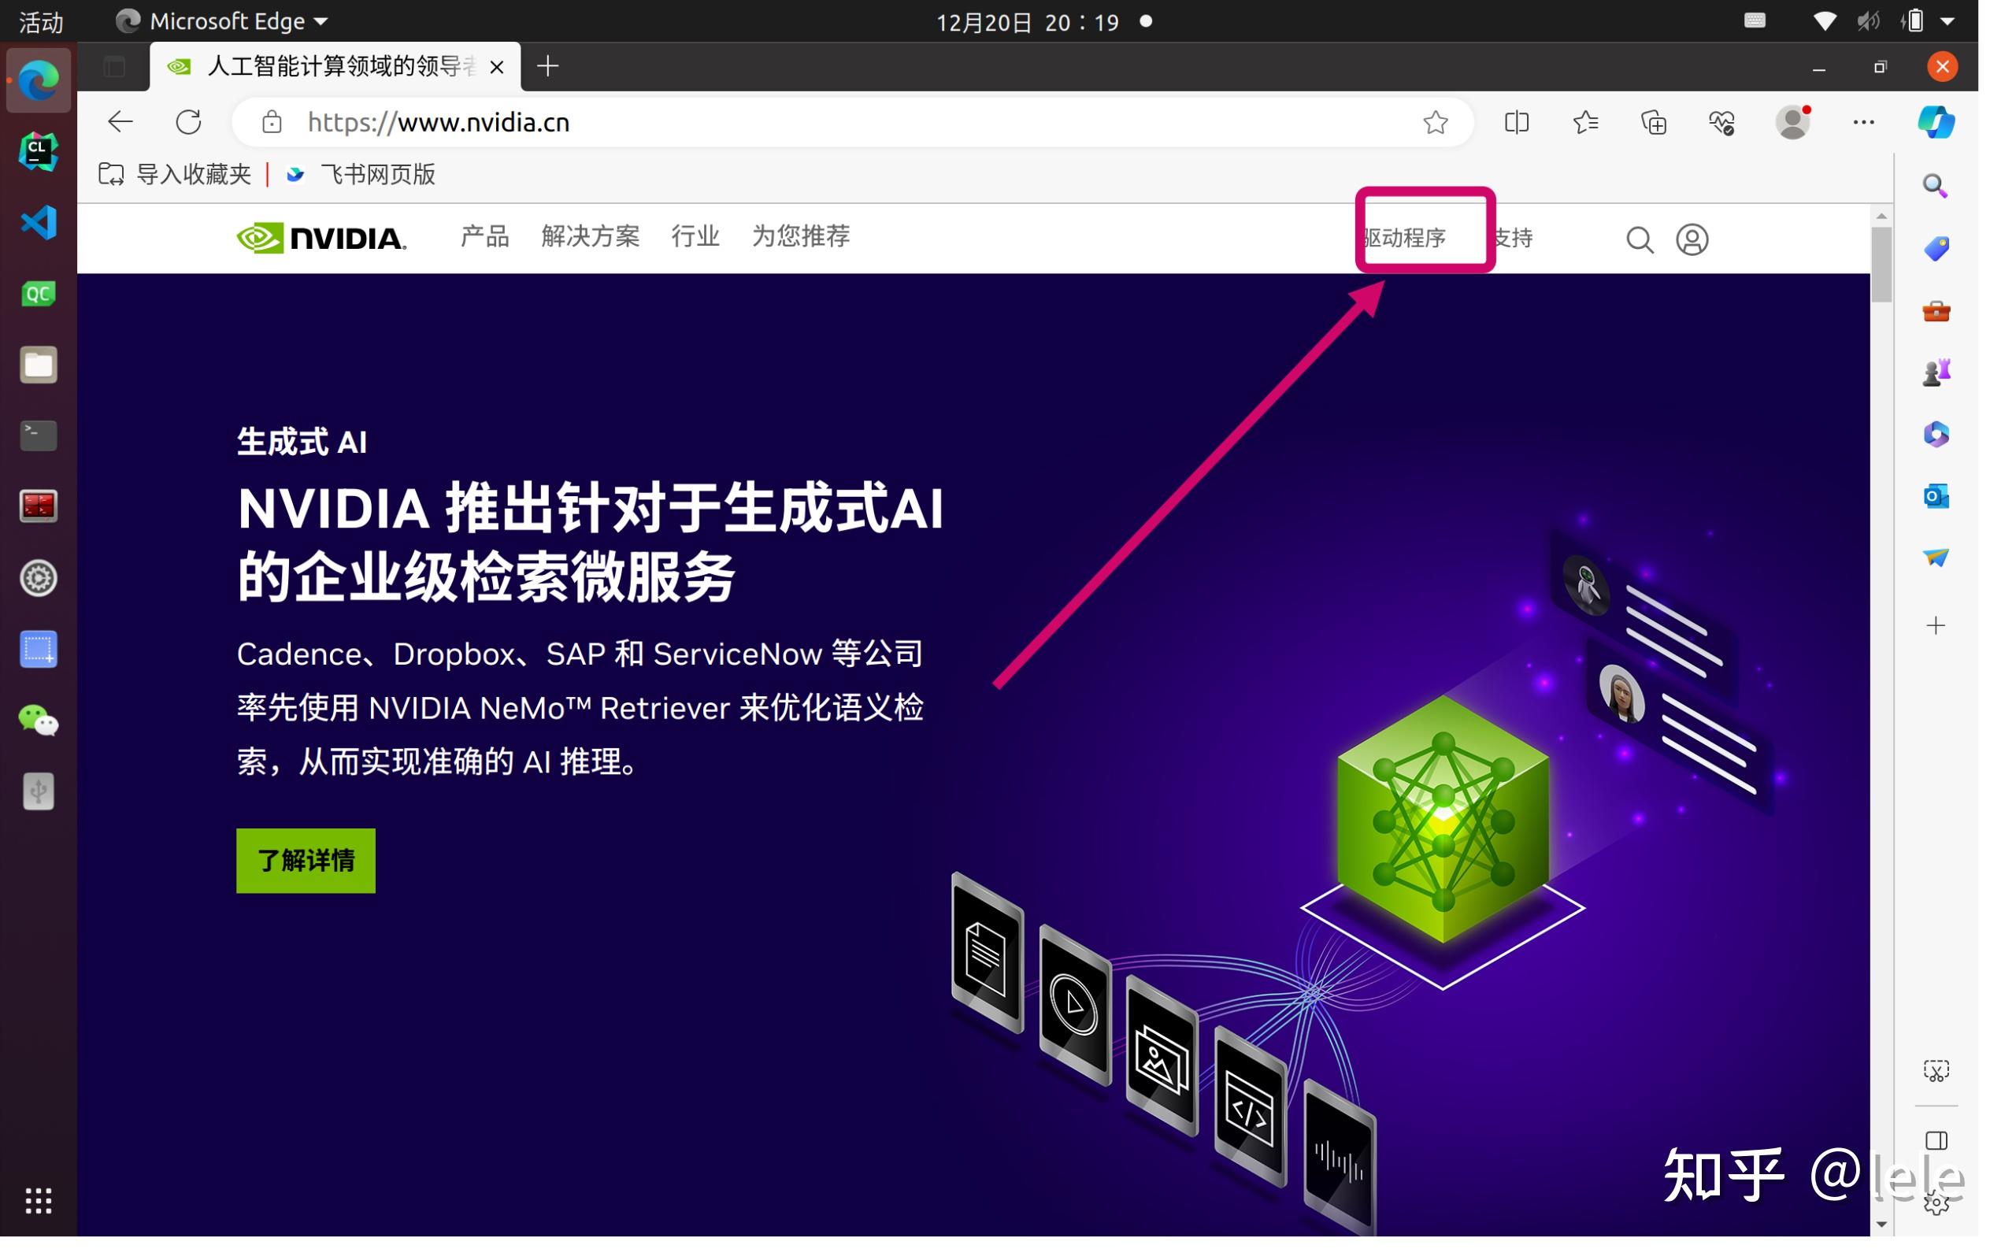Expand the Microsoft Edge title bar menu
This screenshot has width=2016, height=1260.
point(321,20)
